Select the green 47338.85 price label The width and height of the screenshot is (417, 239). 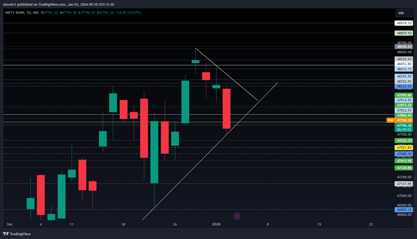[404, 168]
